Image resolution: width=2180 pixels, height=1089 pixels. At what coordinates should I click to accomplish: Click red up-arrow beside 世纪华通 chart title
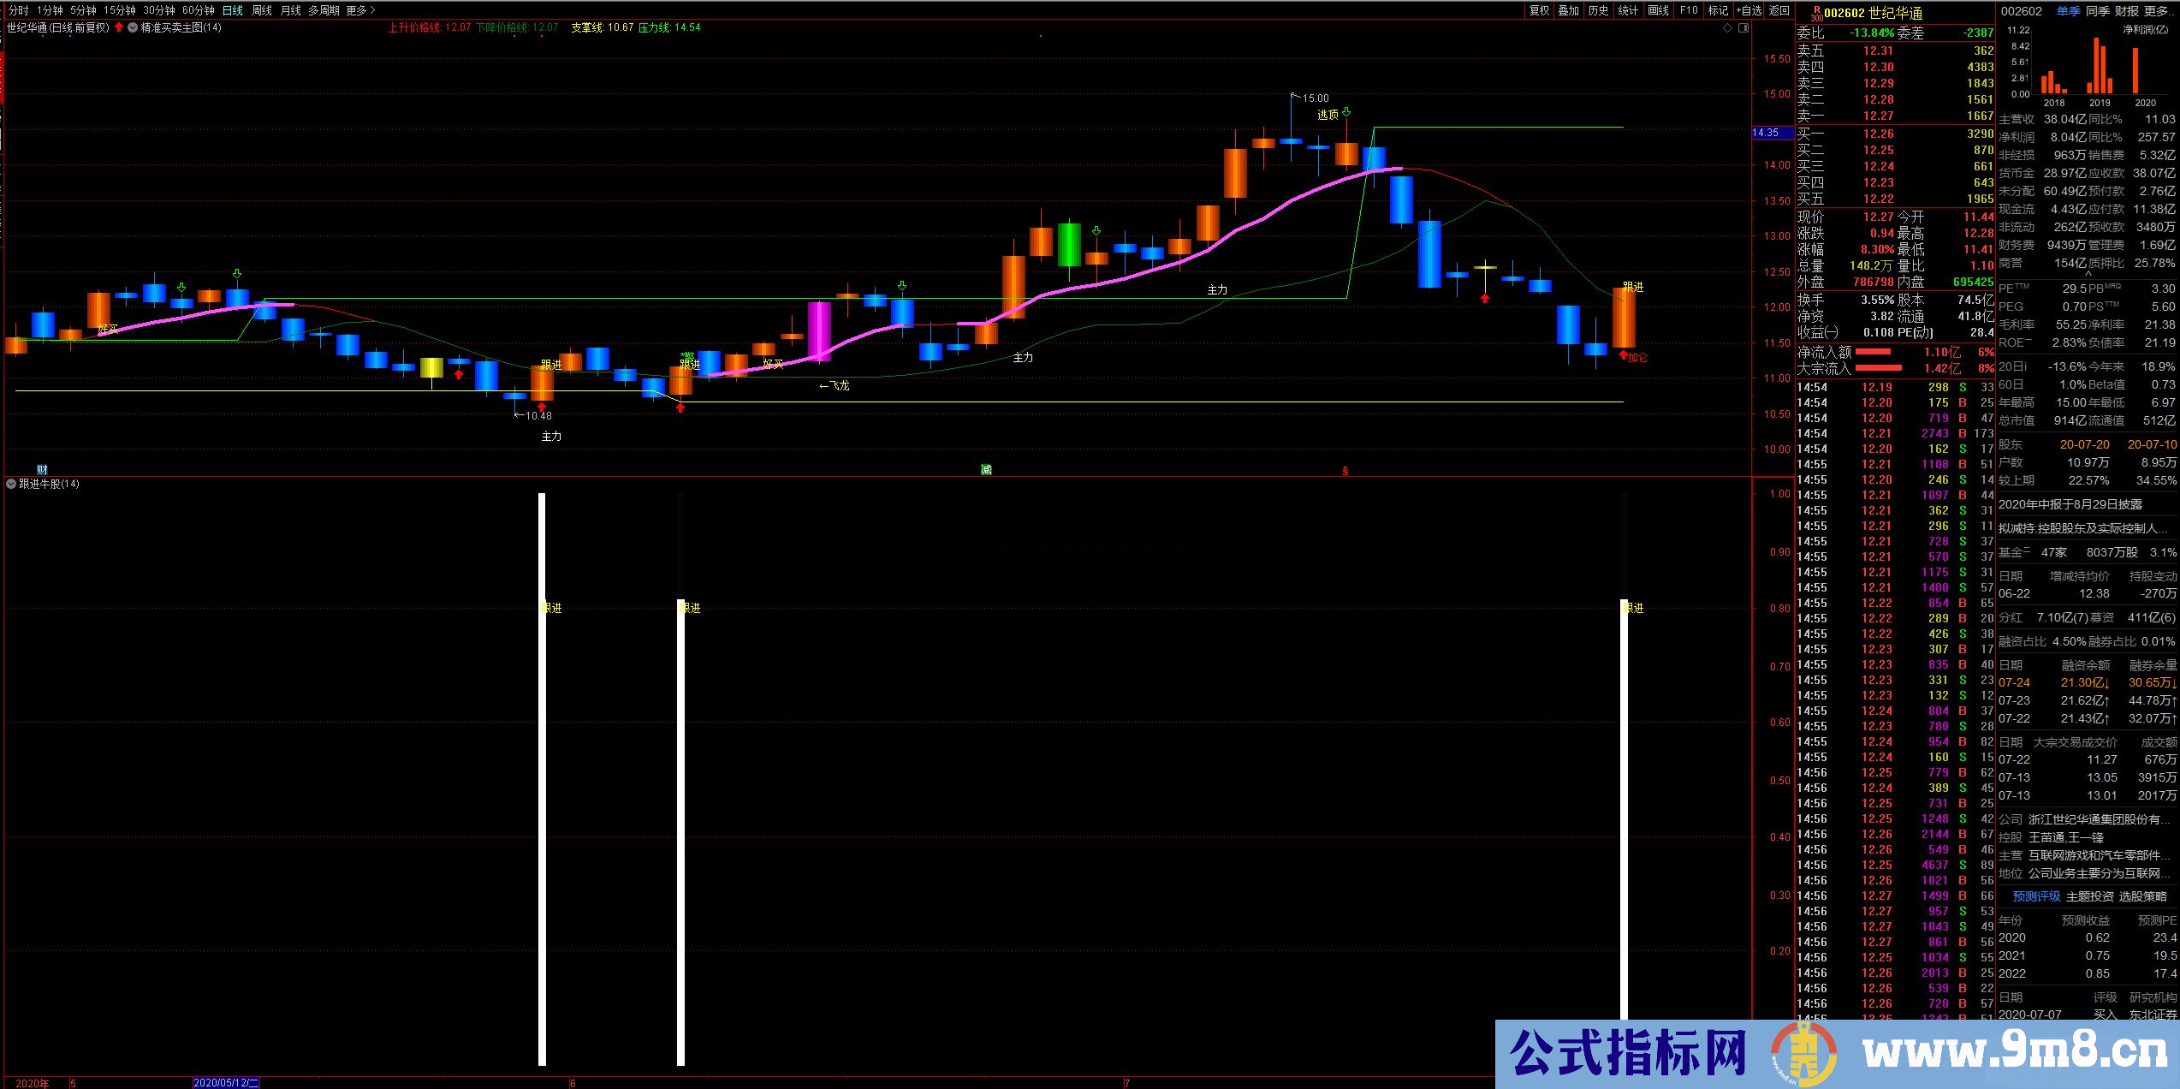click(x=119, y=27)
